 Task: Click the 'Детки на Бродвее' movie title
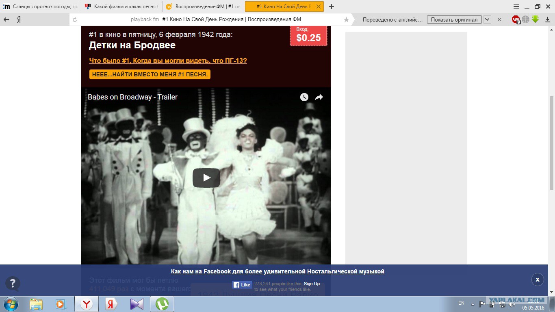click(x=132, y=45)
